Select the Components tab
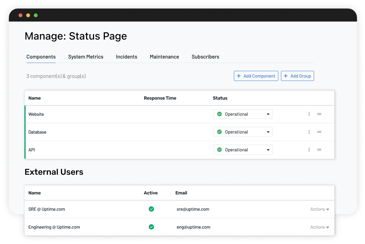 pos(41,57)
